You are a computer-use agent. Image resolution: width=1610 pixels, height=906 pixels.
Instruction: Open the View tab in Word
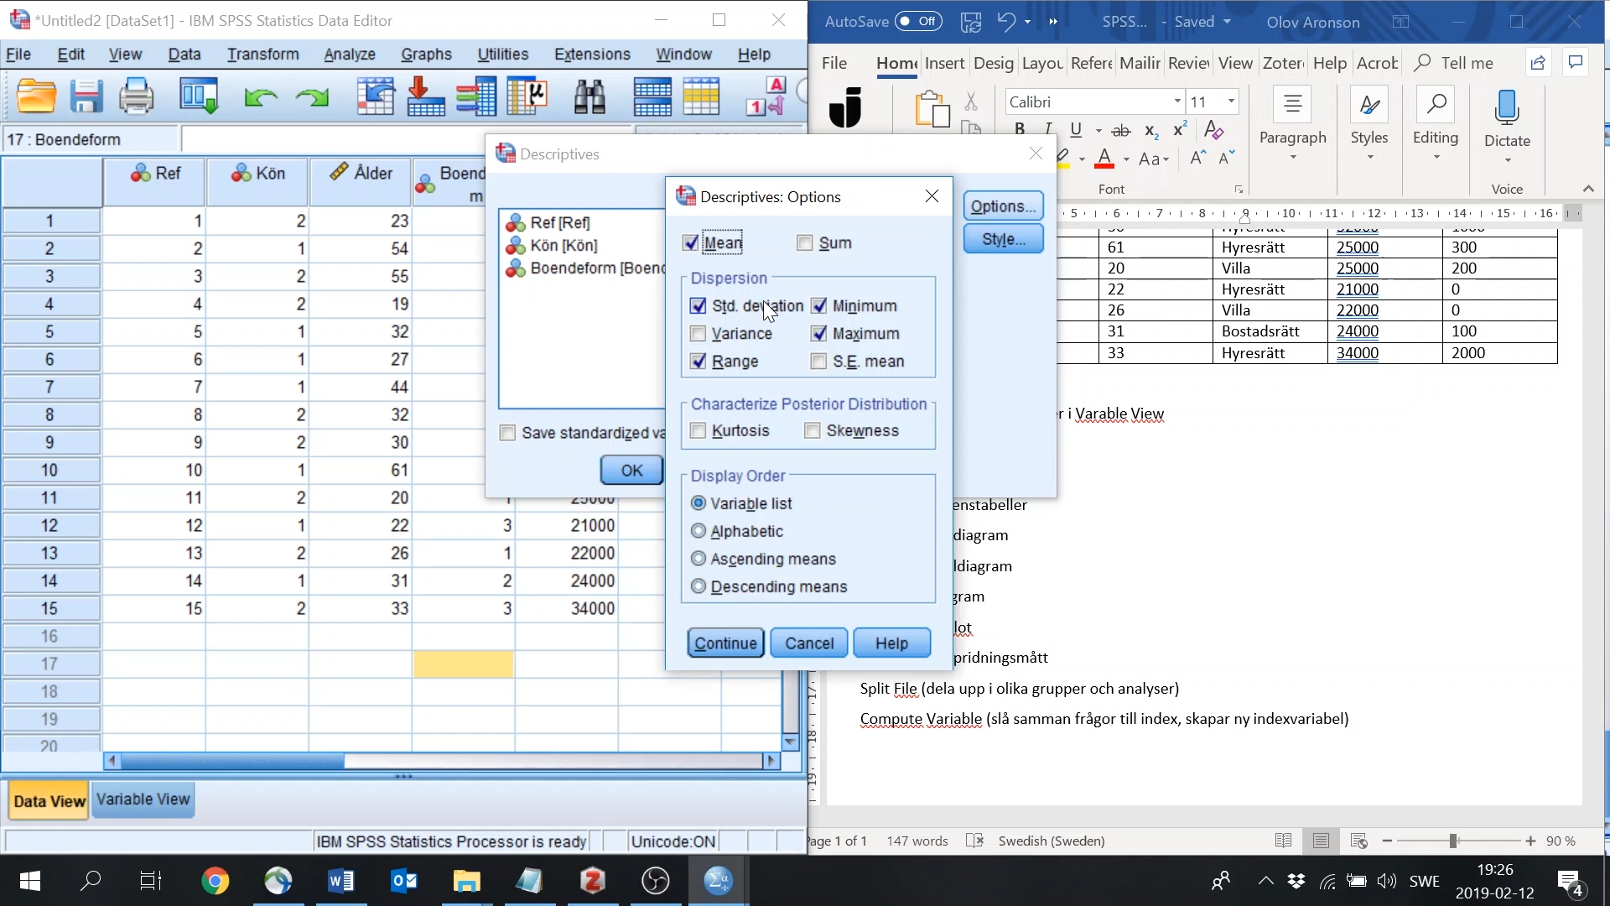click(x=1235, y=63)
